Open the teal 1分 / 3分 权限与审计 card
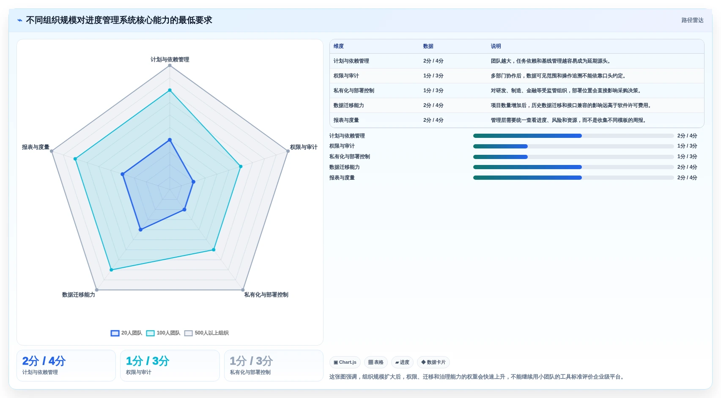 tap(170, 366)
